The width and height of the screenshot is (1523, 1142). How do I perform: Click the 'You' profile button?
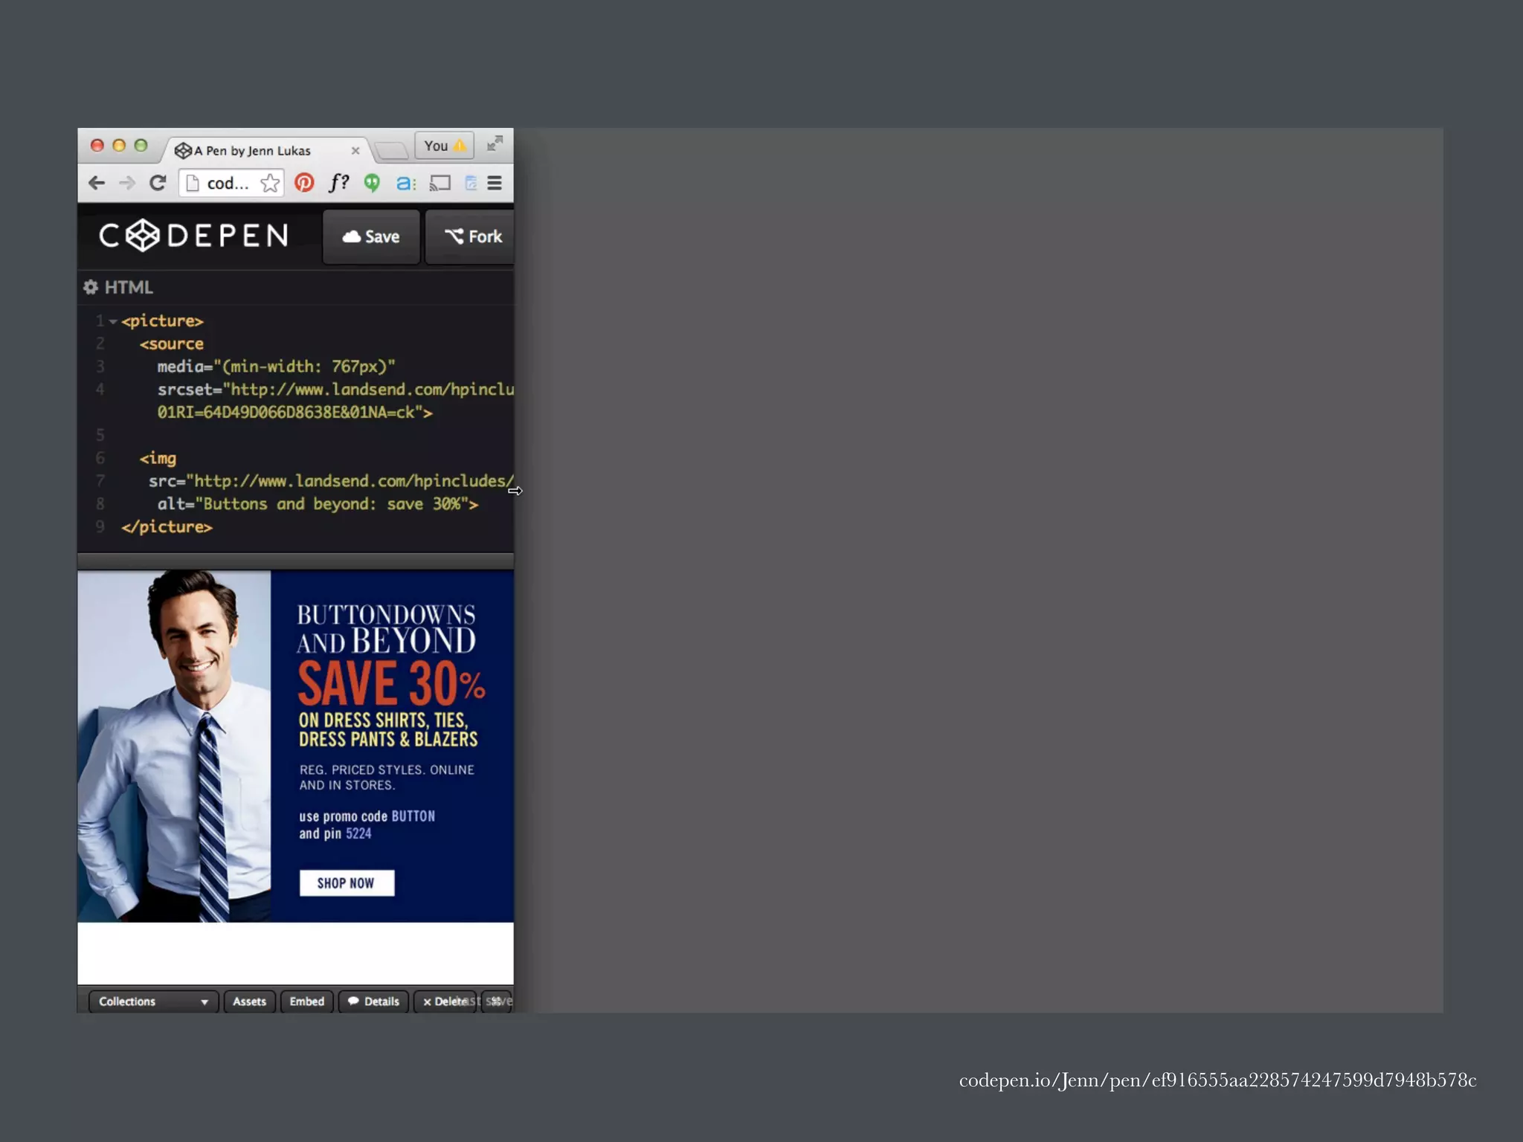click(444, 146)
